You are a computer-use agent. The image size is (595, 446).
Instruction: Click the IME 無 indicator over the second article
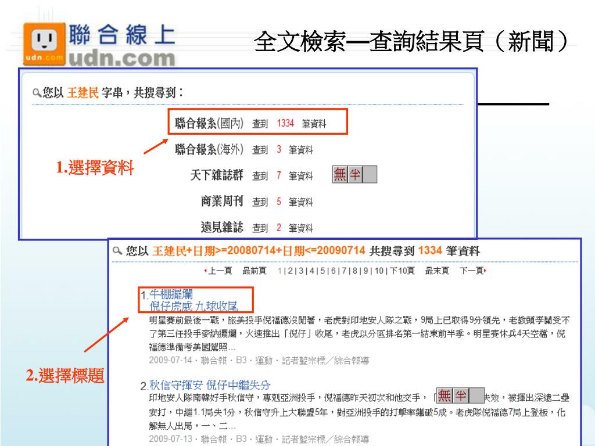pos(445,395)
